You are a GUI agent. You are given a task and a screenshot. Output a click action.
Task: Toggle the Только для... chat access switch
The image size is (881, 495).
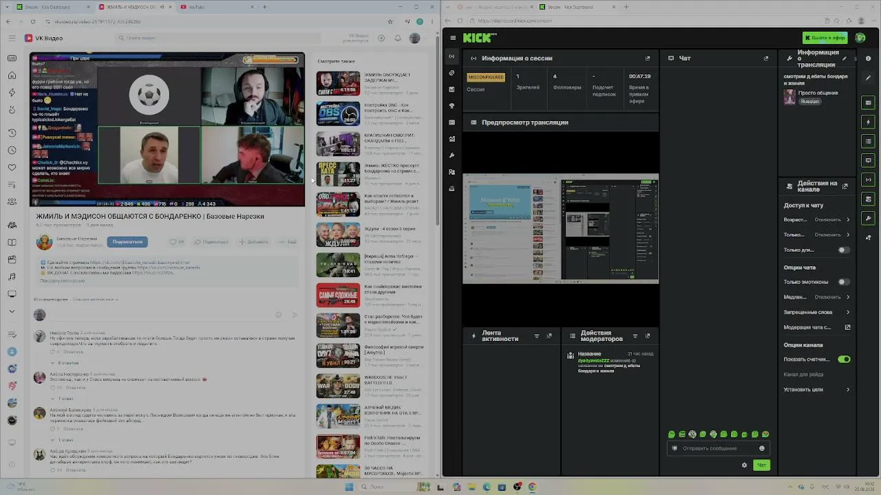click(x=842, y=250)
